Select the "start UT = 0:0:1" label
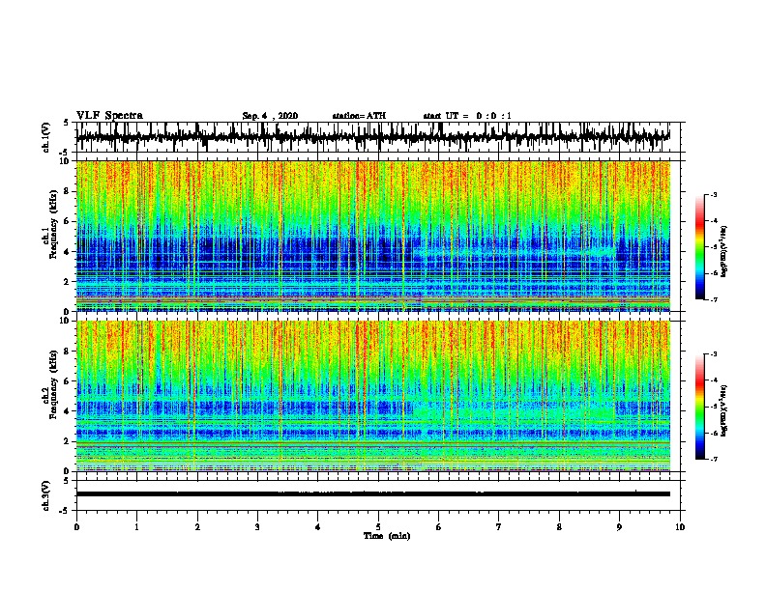Screen dimensions: 766x591 [x=467, y=116]
